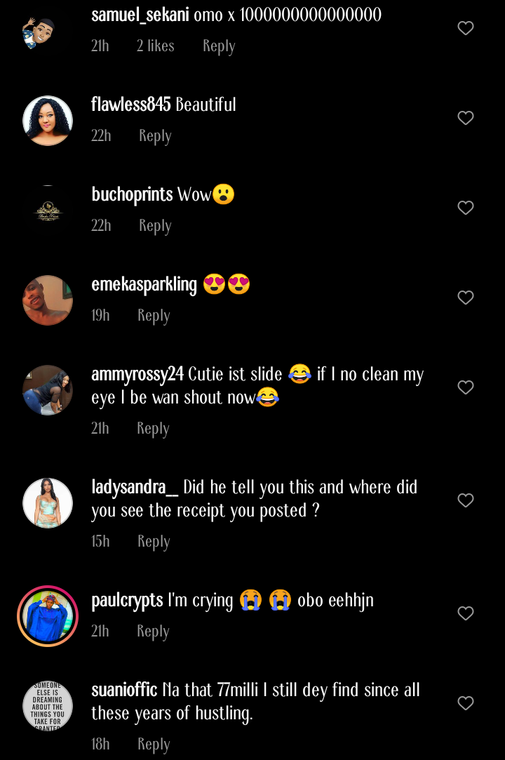Open suanioffic's profile picture

pyautogui.click(x=48, y=706)
